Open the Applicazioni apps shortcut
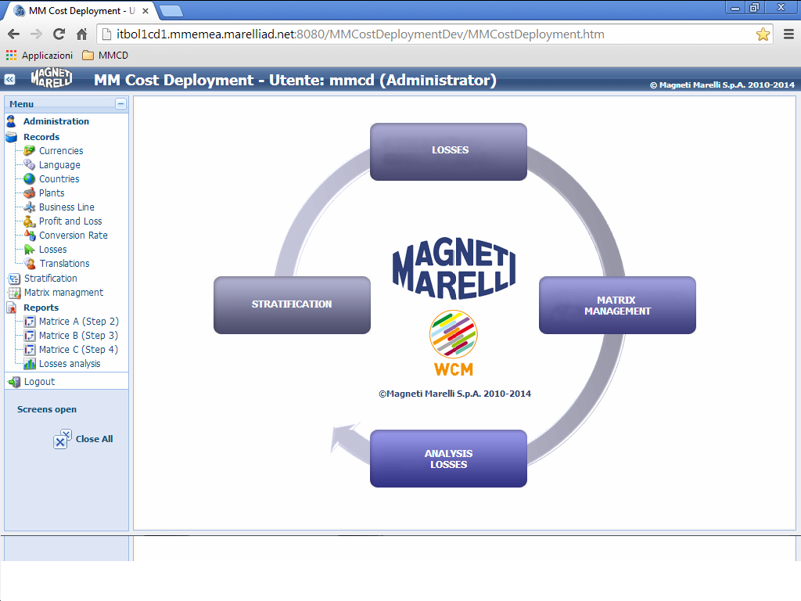Viewport: 801px width, 601px height. coord(39,56)
